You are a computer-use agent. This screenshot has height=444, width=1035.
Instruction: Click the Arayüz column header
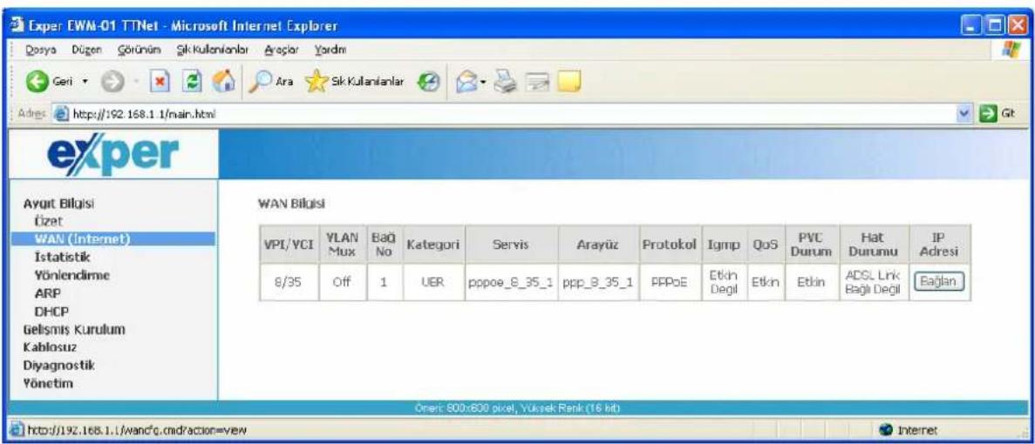[x=598, y=245]
